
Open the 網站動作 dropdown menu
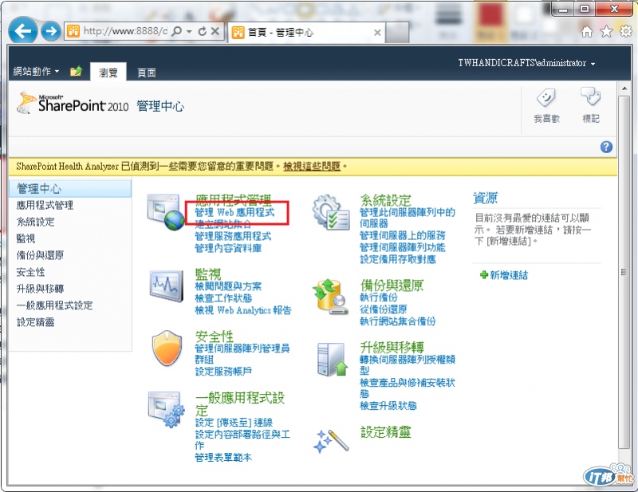[x=36, y=72]
